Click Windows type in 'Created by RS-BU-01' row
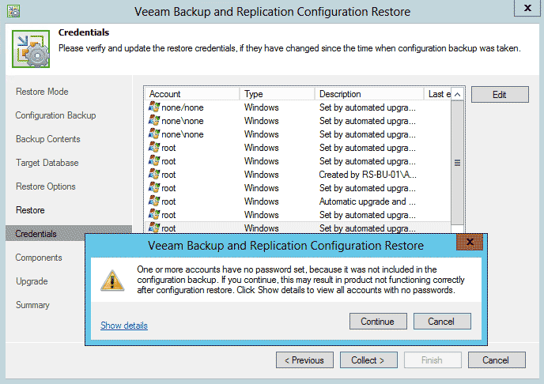 tap(261, 175)
